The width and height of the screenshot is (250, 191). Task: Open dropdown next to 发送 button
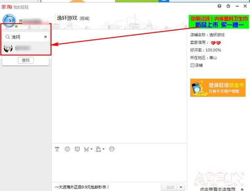point(181,187)
